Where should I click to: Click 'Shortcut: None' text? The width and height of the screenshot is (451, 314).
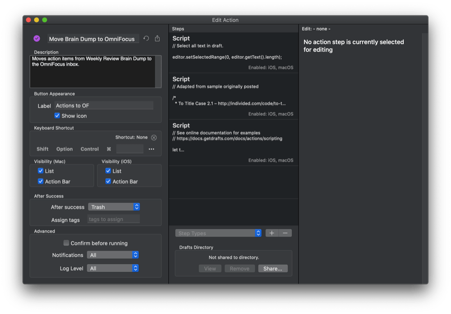[131, 137]
